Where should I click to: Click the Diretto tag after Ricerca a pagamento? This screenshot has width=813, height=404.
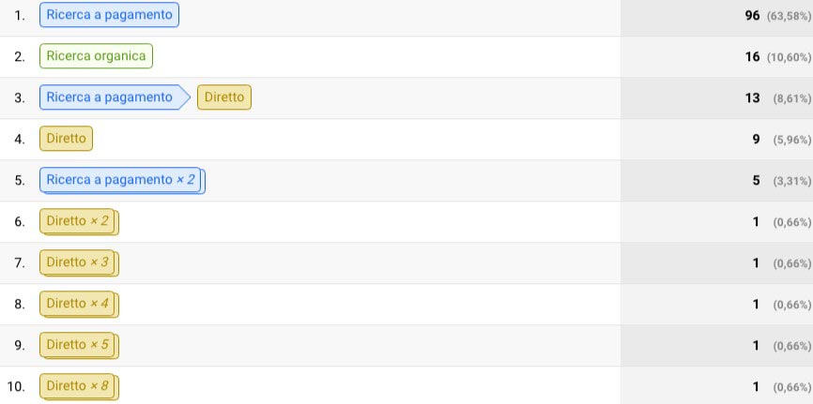224,97
